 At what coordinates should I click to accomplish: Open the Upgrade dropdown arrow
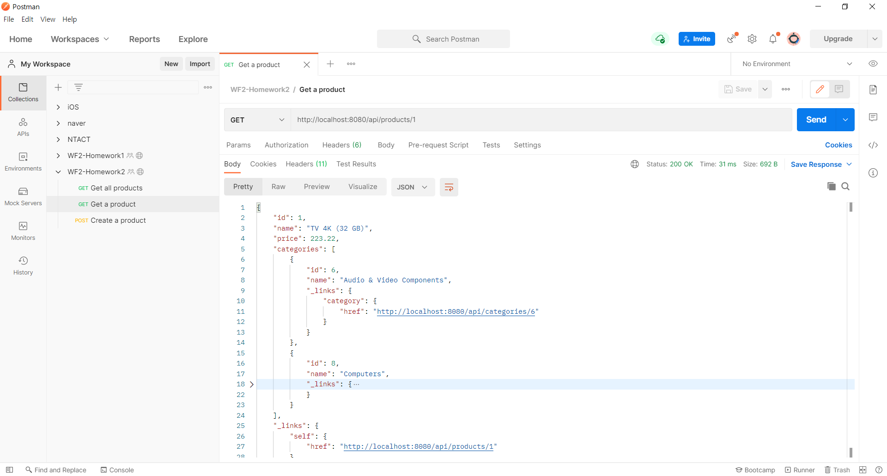tap(875, 39)
